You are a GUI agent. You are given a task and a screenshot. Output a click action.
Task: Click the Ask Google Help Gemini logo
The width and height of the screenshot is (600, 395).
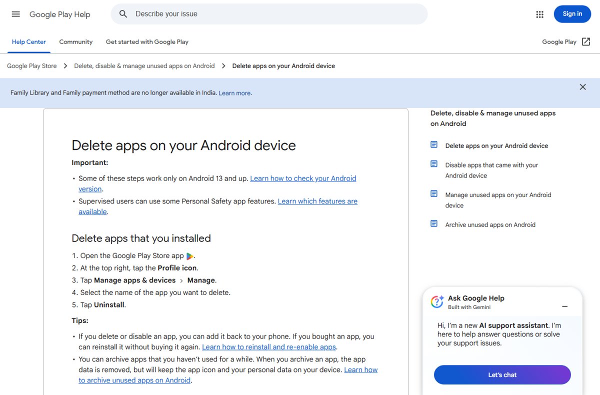point(437,301)
